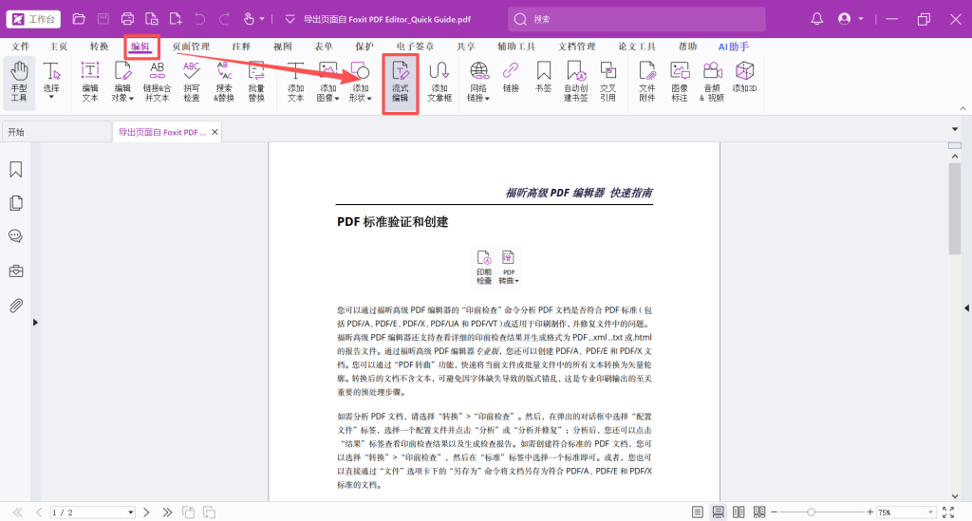Close the 导出页面自 Foxit PDF document tab
Viewport: 972px width, 521px height.
[x=215, y=132]
